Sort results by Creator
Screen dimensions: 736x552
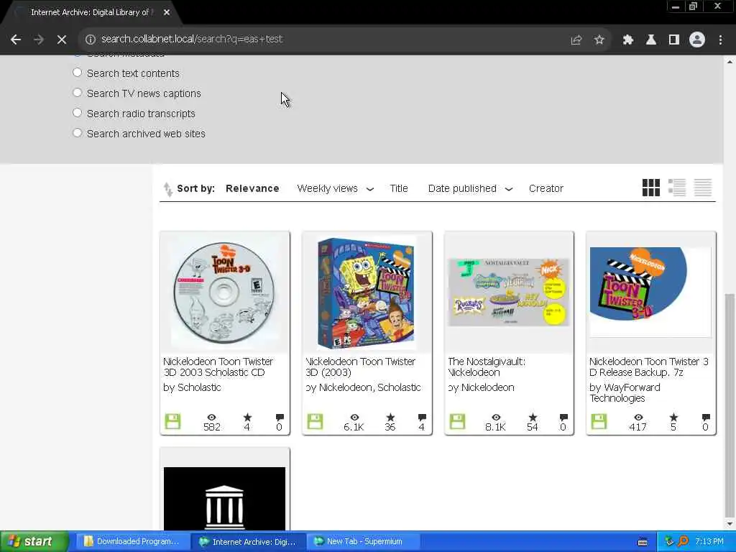click(546, 188)
